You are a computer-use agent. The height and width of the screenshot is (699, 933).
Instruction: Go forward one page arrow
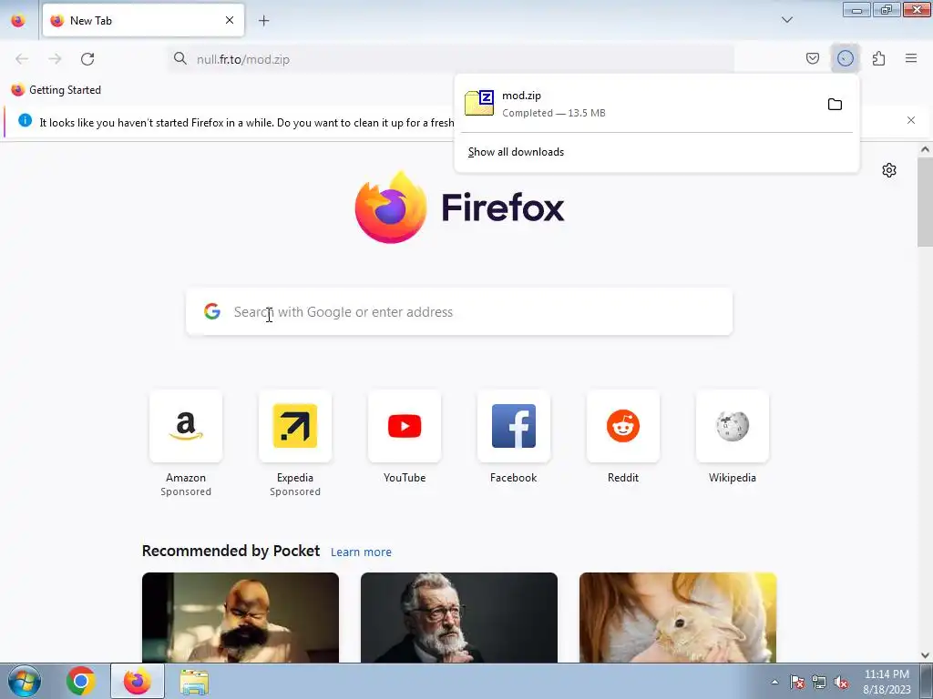click(55, 59)
